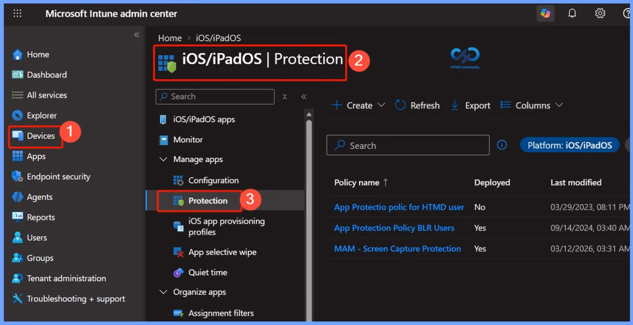Open Configuration under Manage apps
Screen dimensions: 633x325
[x=213, y=180]
